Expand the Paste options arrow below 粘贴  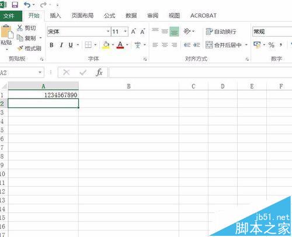pos(6,50)
